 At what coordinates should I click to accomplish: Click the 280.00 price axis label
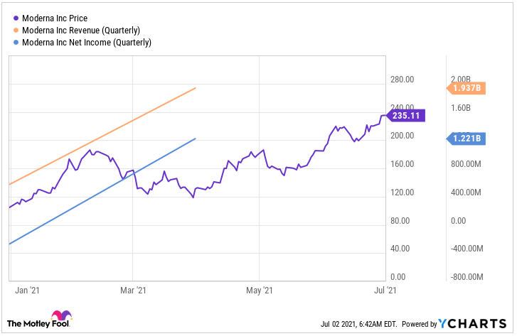tap(403, 80)
